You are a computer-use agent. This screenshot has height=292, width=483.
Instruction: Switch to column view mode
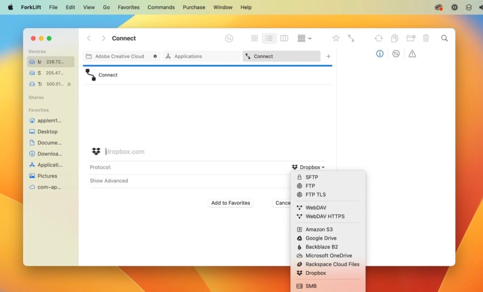click(x=284, y=38)
